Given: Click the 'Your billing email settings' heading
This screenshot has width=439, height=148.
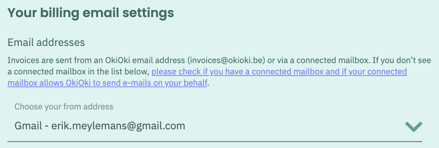Looking at the screenshot, I should click(91, 13).
